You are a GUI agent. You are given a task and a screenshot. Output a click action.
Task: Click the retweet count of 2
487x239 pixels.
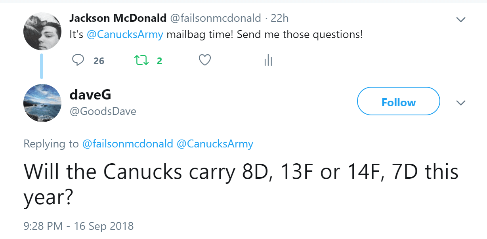pyautogui.click(x=159, y=61)
